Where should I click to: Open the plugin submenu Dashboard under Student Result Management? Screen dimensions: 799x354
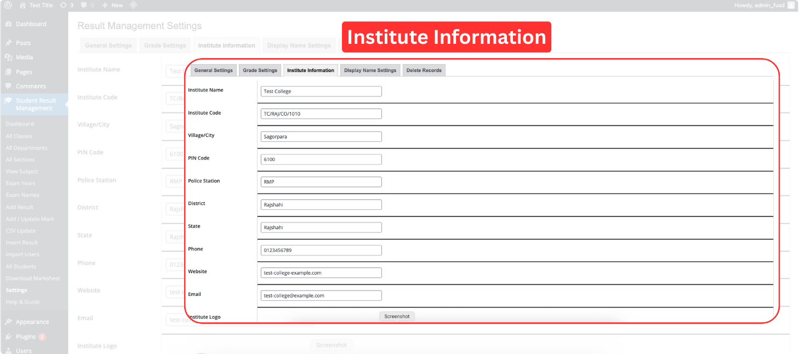pyautogui.click(x=20, y=124)
